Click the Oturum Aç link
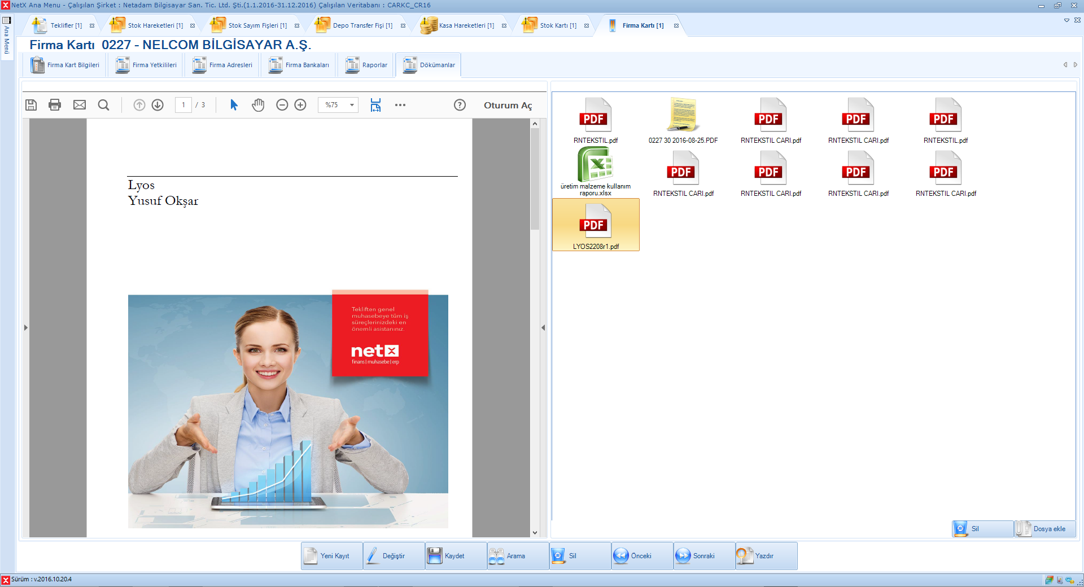The image size is (1084, 587). pos(508,106)
